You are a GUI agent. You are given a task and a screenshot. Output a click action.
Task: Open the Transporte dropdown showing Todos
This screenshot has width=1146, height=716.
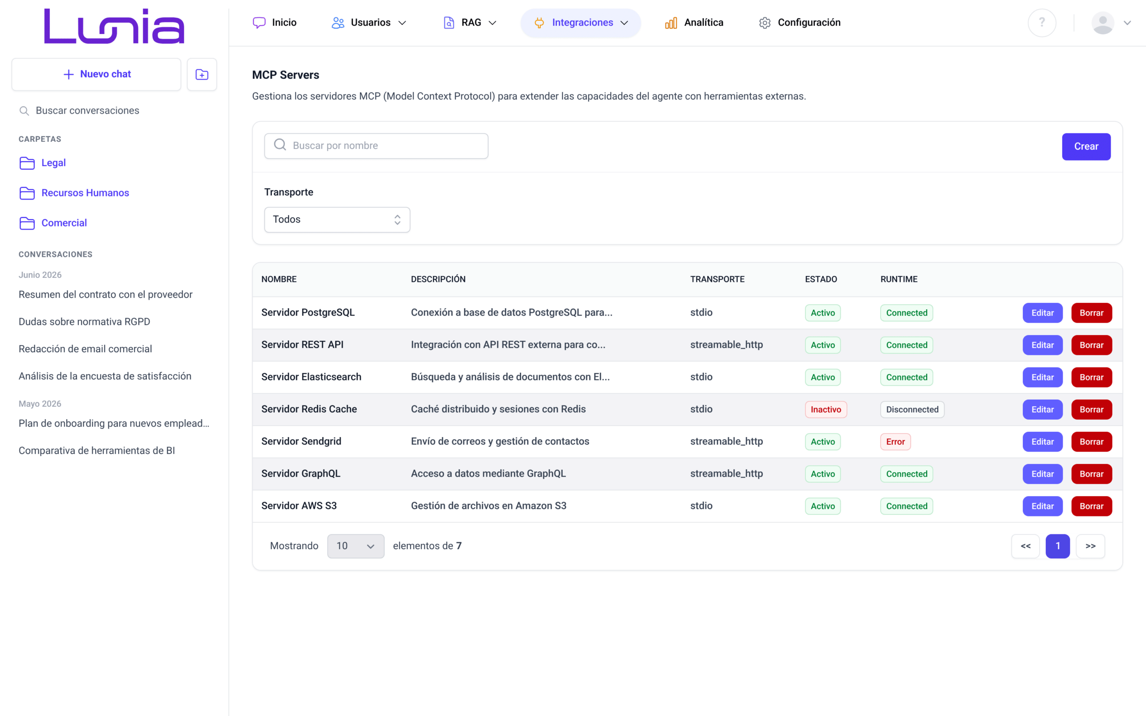point(337,219)
